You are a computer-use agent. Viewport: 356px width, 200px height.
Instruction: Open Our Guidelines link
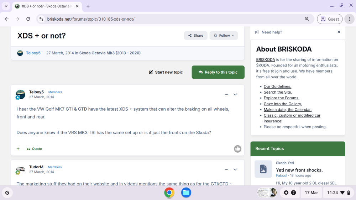(277, 86)
